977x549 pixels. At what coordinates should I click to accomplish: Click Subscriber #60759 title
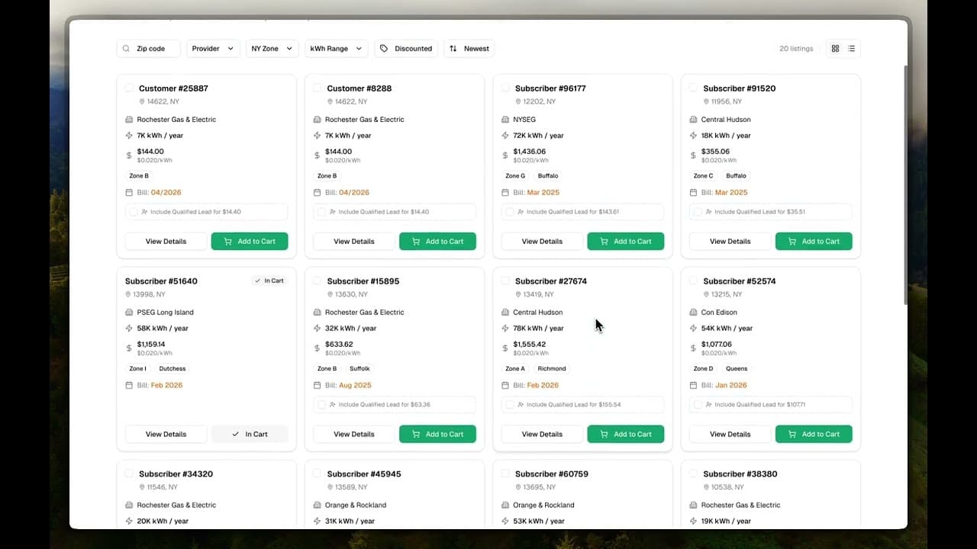coord(552,474)
